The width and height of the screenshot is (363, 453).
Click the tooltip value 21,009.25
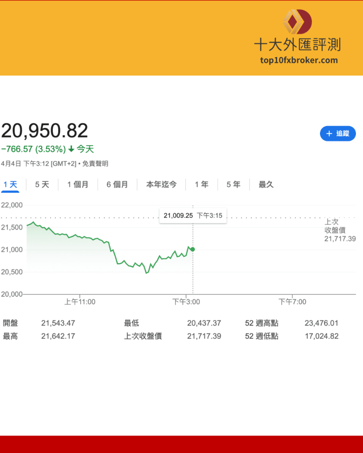(x=178, y=215)
